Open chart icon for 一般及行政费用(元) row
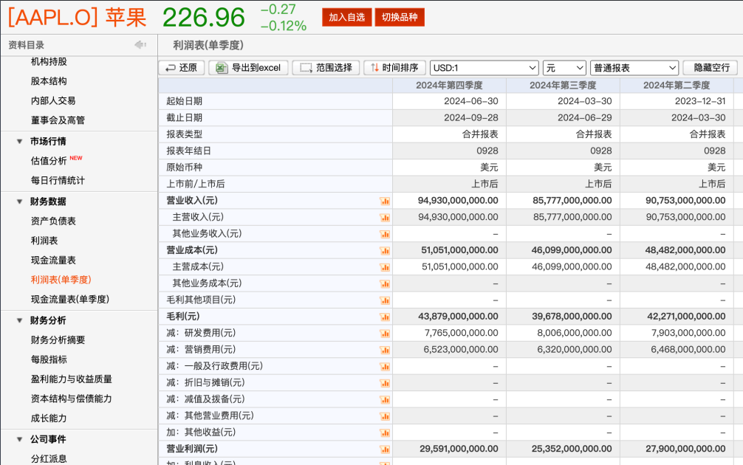The height and width of the screenshot is (465, 743). tap(385, 367)
